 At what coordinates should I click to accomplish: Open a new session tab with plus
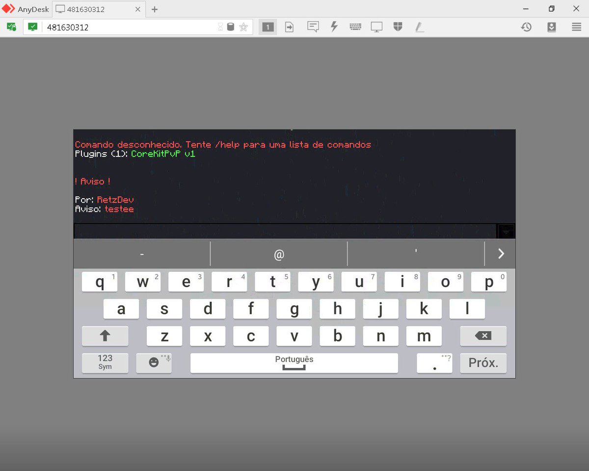[155, 9]
